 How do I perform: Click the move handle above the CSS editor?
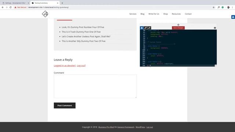click(178, 25)
